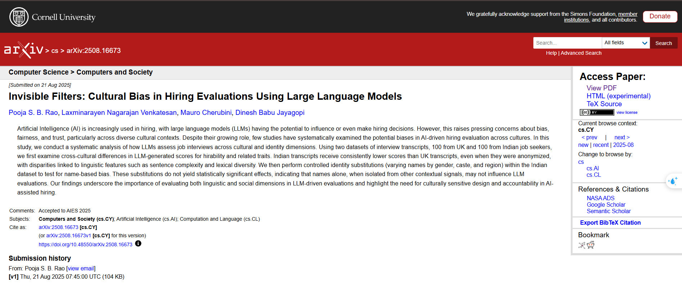Click the DOI info icon
Screen dimensions: 682x283
point(138,244)
